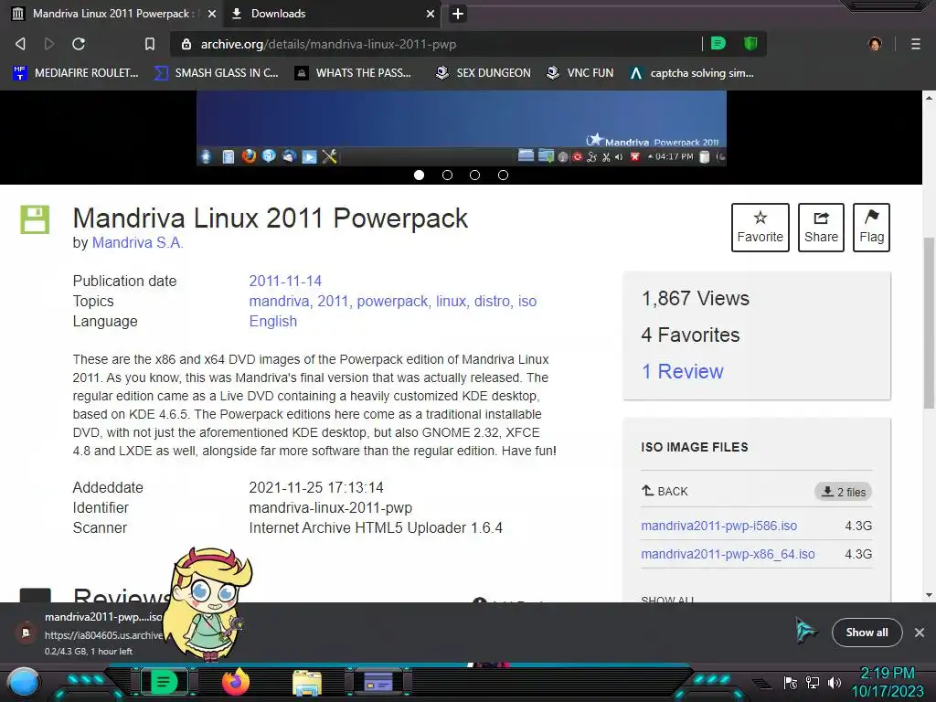Download mandriva2011-pwp-i586.iso
This screenshot has height=702, width=936.
tap(718, 526)
